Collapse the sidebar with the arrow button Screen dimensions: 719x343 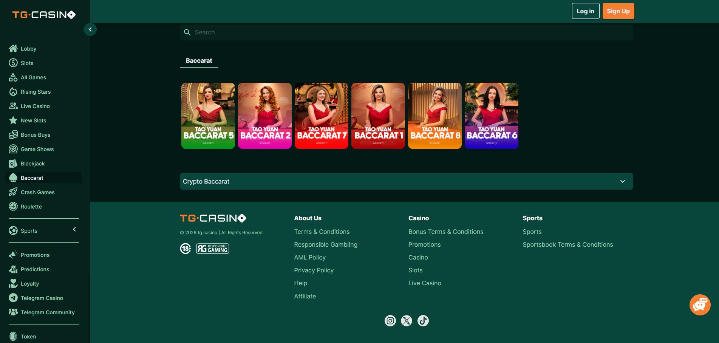point(90,29)
